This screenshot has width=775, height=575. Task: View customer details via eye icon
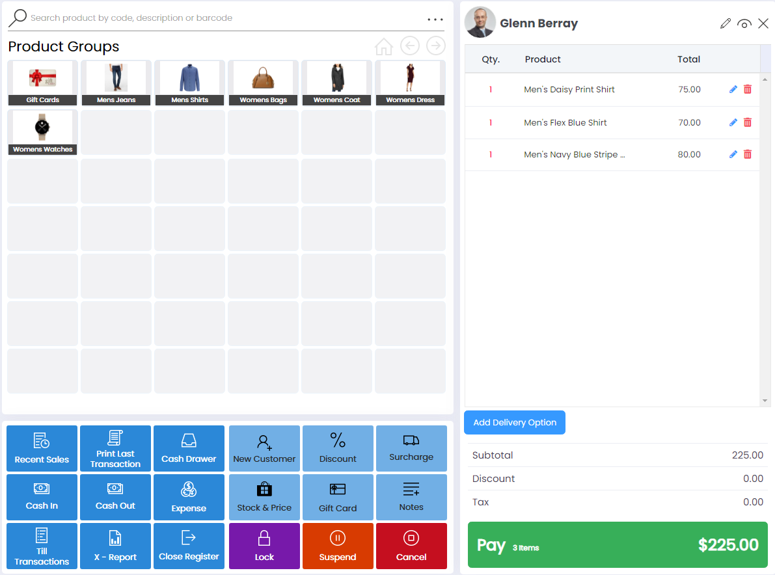(x=744, y=24)
